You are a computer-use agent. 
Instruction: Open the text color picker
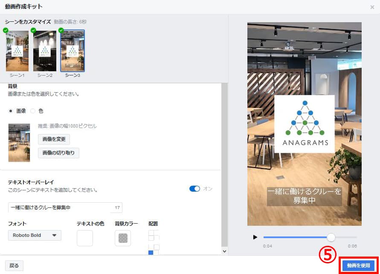point(85,238)
